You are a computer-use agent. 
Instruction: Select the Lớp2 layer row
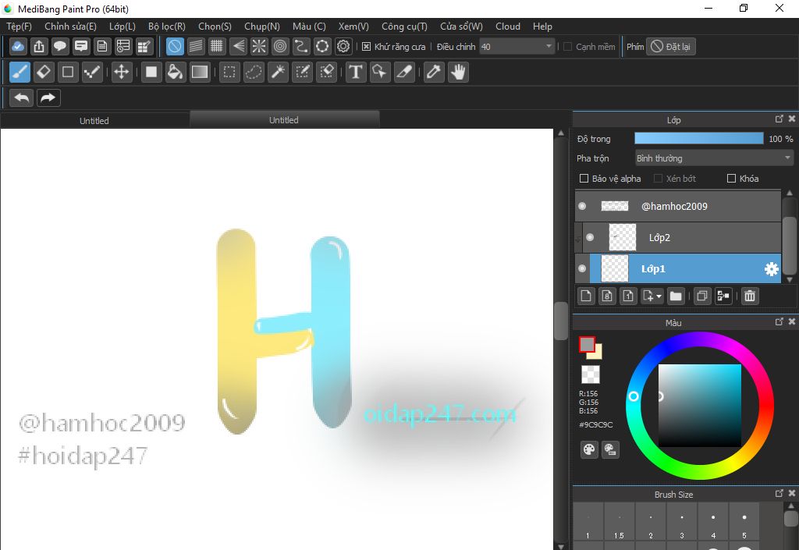pyautogui.click(x=681, y=237)
